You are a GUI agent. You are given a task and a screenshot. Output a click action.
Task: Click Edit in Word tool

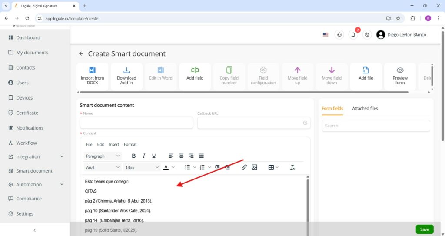[x=161, y=76]
